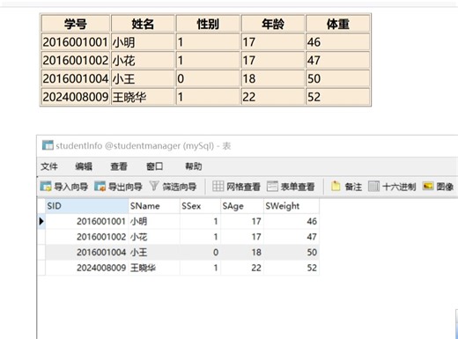Click 学号 header in the HTML table
Image resolution: width=458 pixels, height=339 pixels.
(76, 24)
